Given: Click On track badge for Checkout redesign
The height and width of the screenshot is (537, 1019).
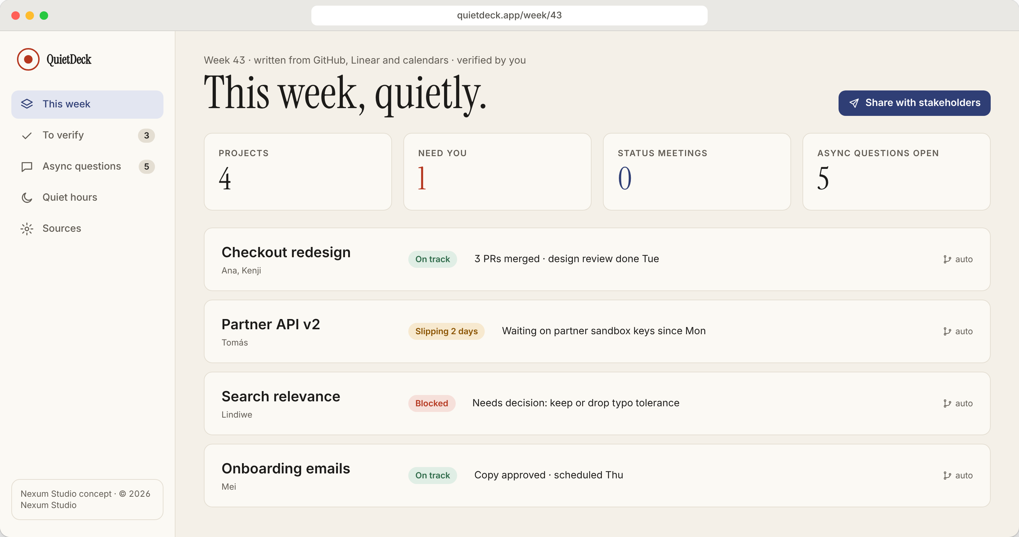Looking at the screenshot, I should click(x=432, y=259).
